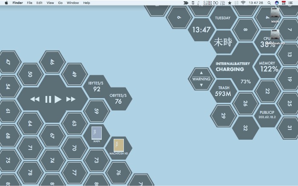This screenshot has height=186, width=298.
Task: Click hexagon number 59
Action: tap(96, 111)
